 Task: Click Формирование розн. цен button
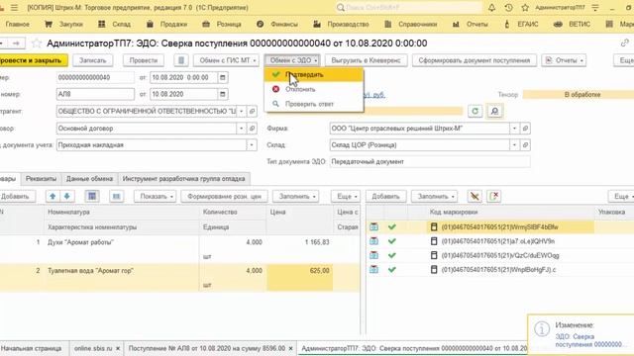click(225, 196)
